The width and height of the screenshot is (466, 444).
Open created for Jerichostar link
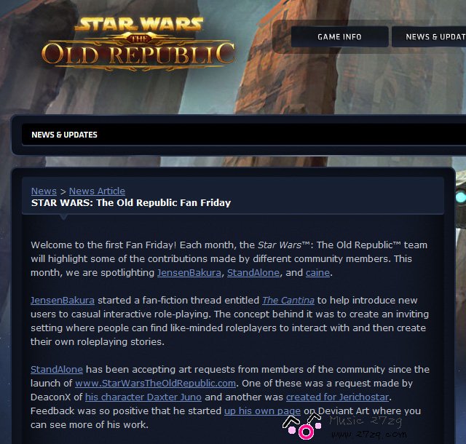[337, 397]
